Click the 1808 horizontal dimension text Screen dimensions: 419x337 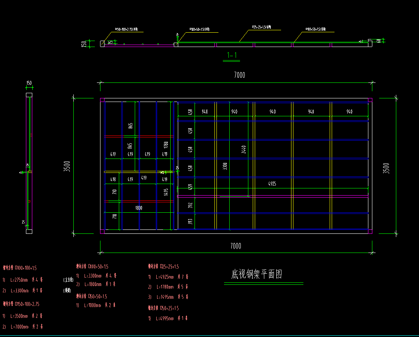coord(138,208)
